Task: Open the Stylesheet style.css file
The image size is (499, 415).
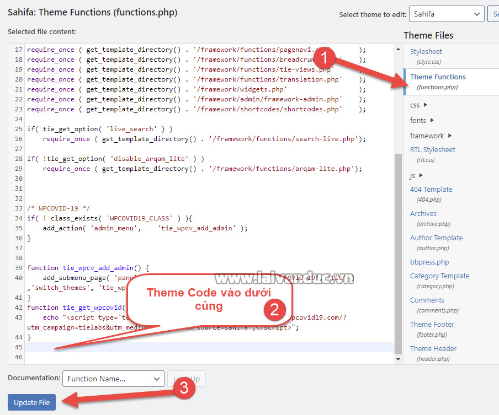Action: 426,51
